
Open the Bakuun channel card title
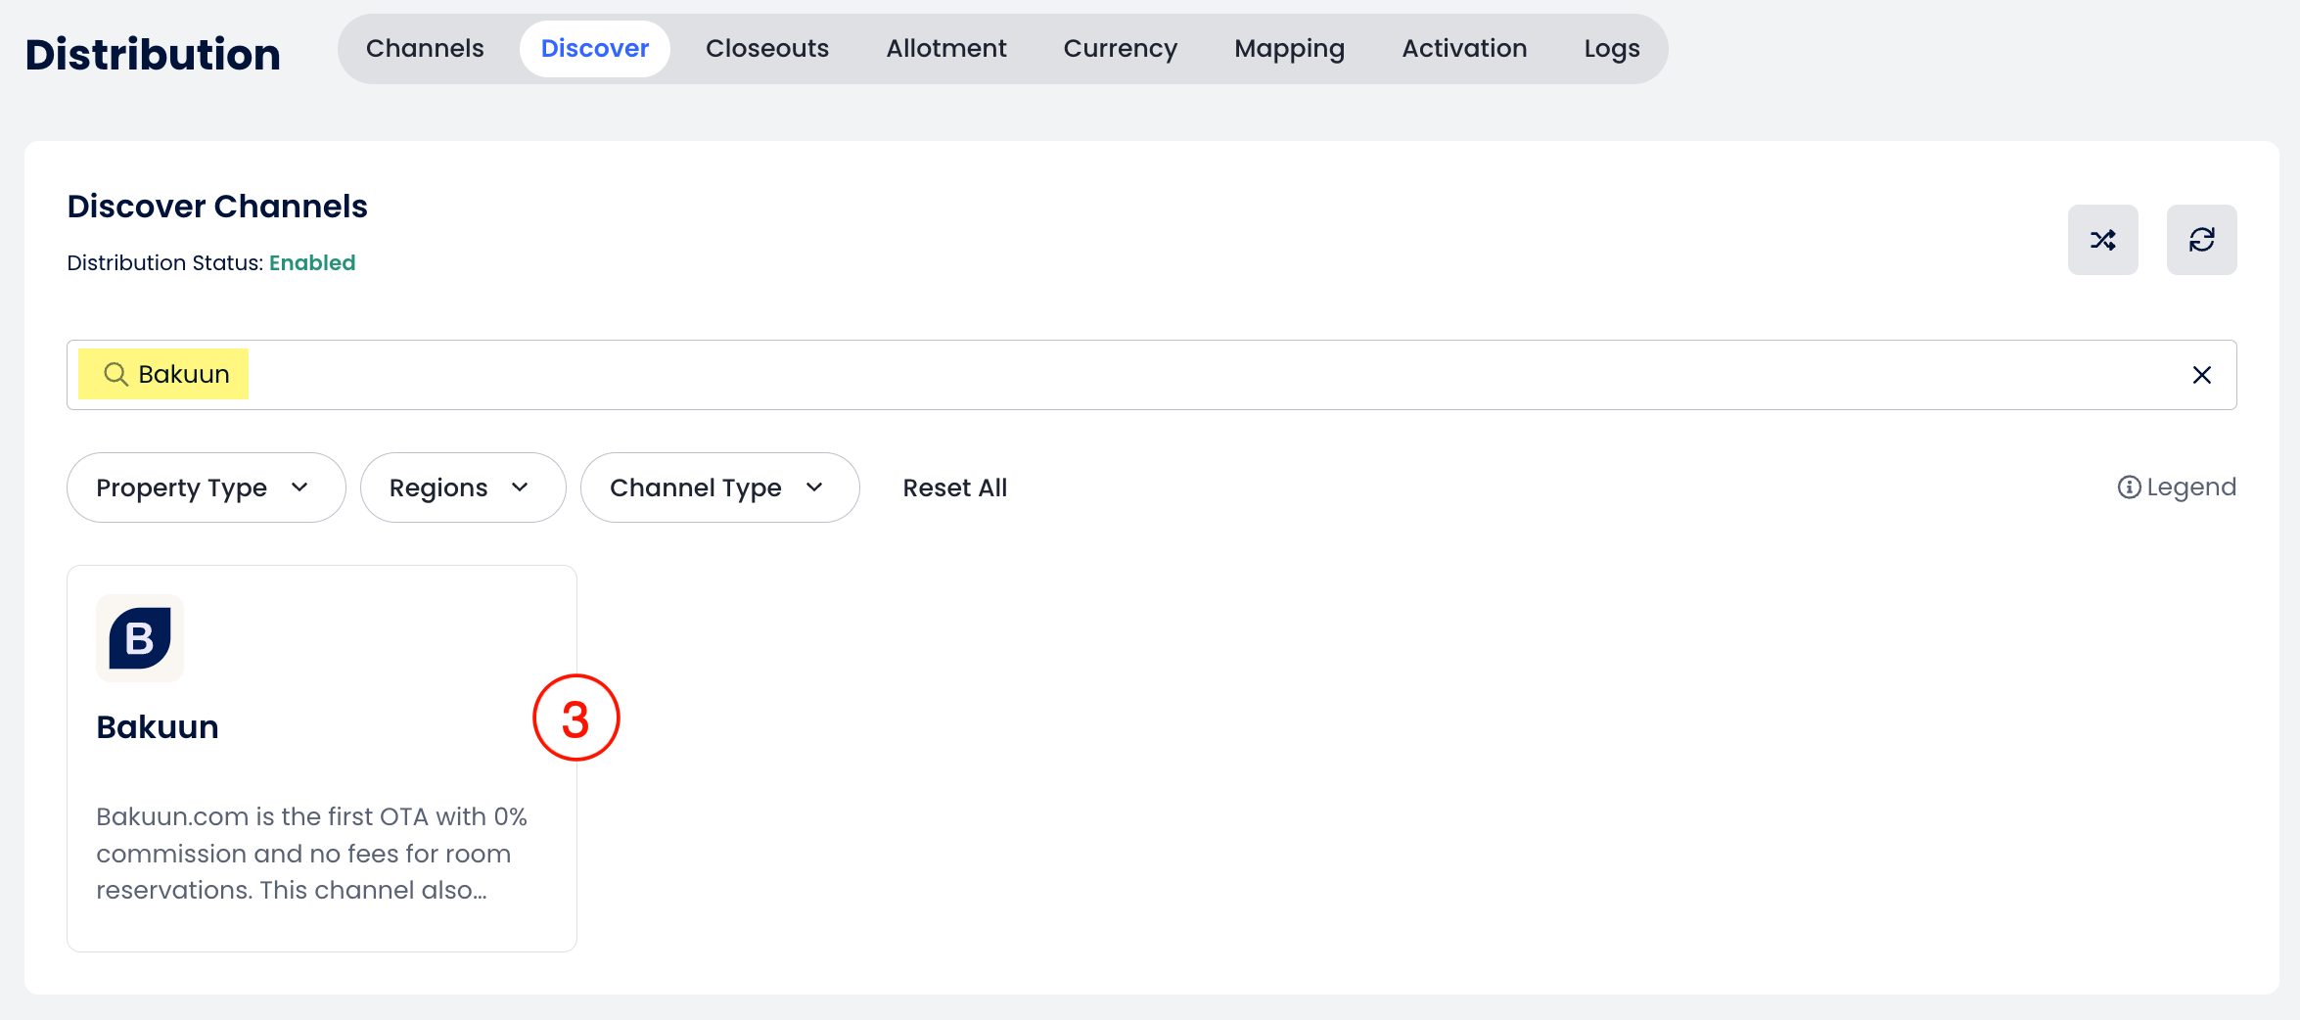(x=157, y=727)
